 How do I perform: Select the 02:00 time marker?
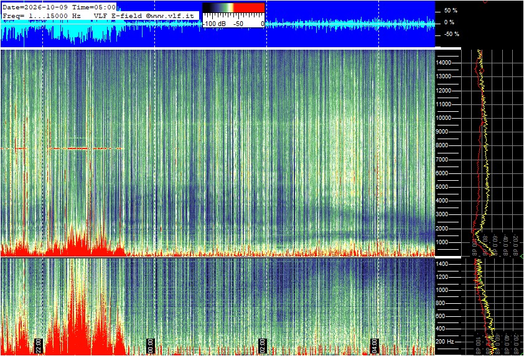(x=263, y=346)
